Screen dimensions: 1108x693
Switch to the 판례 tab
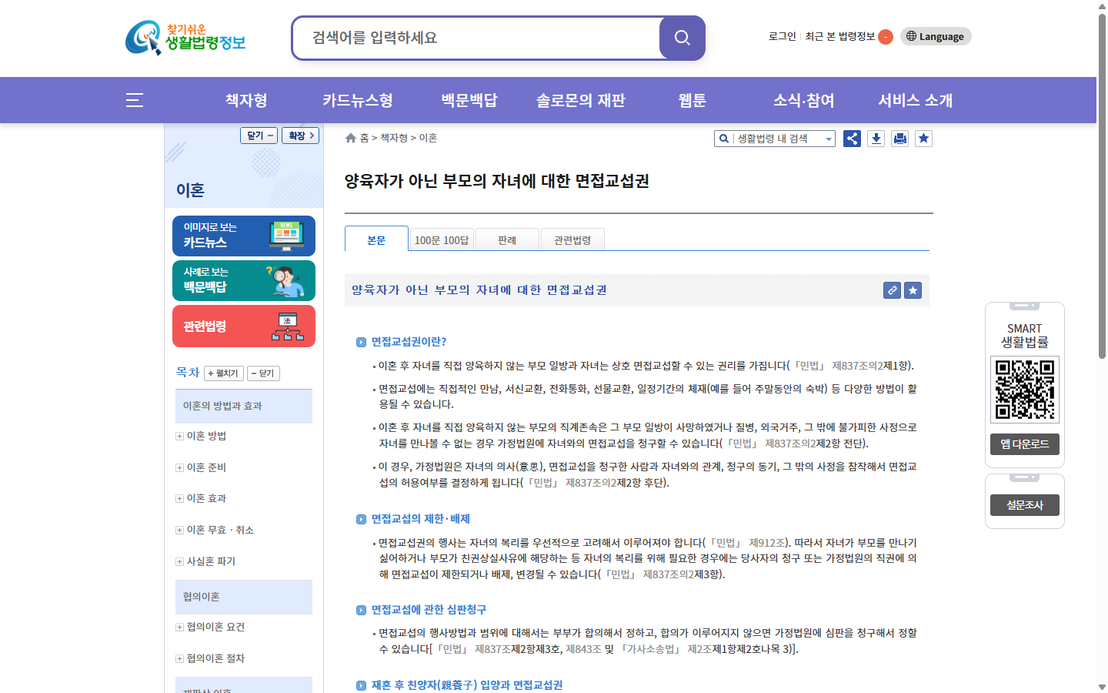(507, 240)
